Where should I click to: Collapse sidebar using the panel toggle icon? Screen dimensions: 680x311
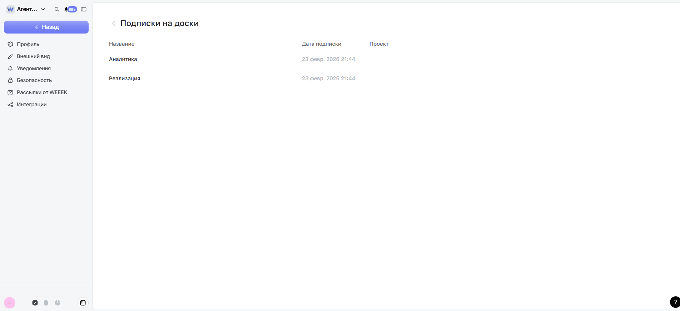coord(84,9)
